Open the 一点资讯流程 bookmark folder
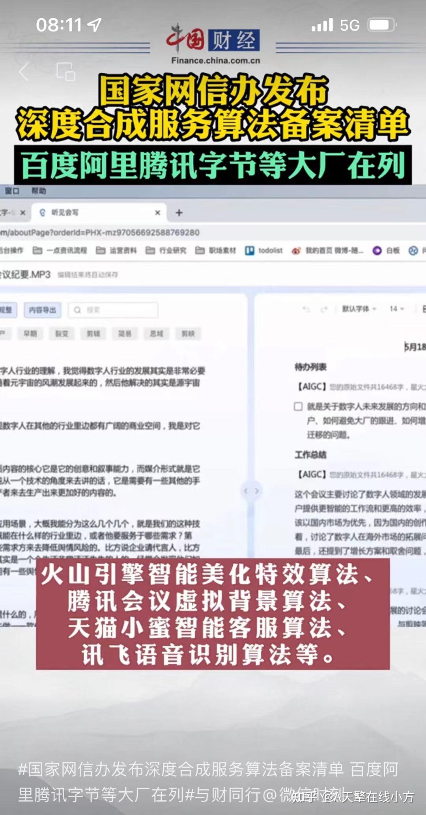 pos(60,251)
